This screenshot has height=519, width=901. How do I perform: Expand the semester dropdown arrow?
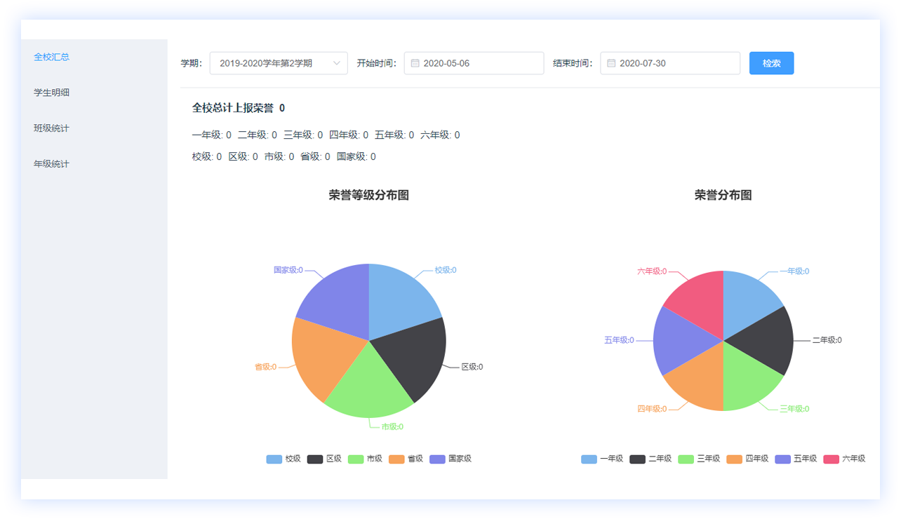click(x=337, y=63)
